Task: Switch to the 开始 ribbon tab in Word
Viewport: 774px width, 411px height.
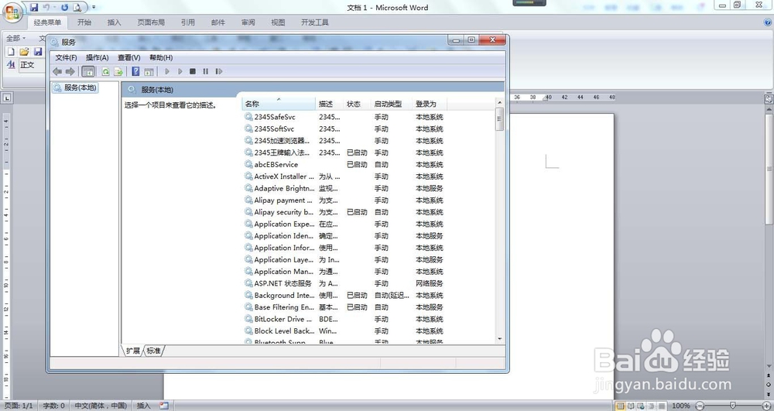Action: point(84,22)
